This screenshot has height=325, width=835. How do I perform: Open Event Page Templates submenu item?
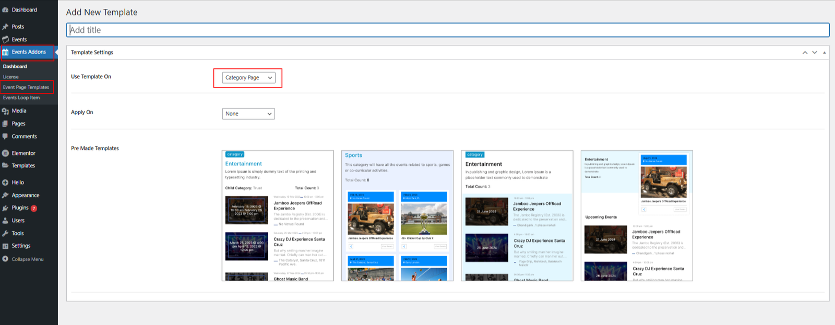26,88
